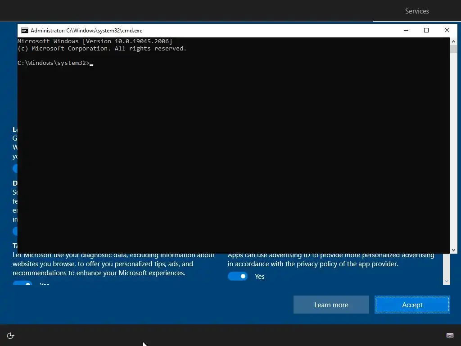Click the 'Microsoft Windows [Version 10.0.19045.2006]' text
Image resolution: width=461 pixels, height=346 pixels.
click(x=95, y=41)
